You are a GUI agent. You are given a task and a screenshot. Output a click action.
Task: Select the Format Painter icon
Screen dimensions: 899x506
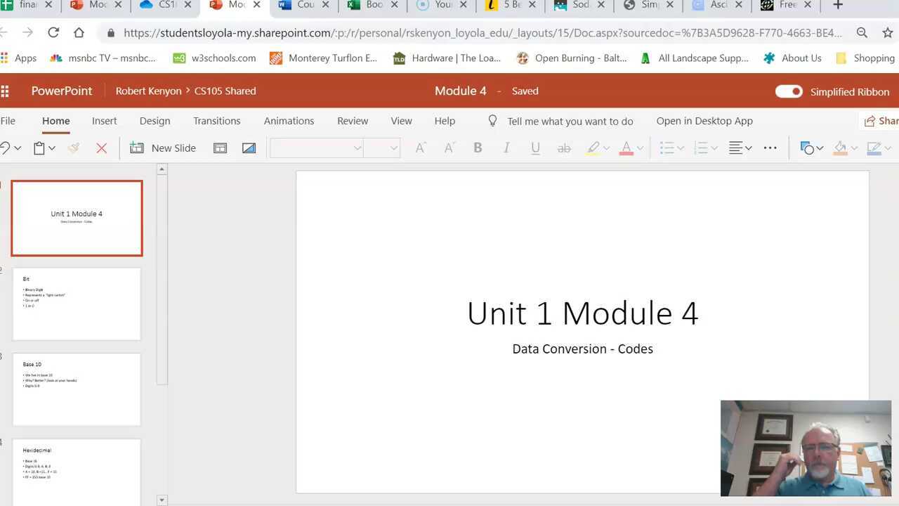(72, 148)
